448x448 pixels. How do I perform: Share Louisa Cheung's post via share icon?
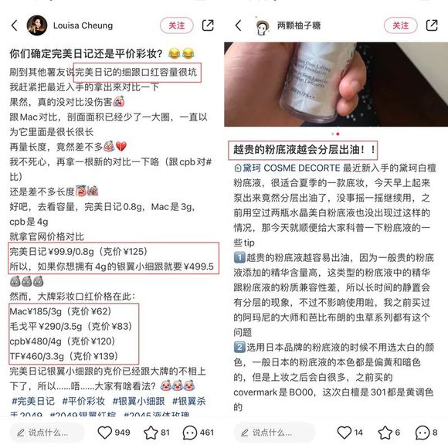pos(208,25)
